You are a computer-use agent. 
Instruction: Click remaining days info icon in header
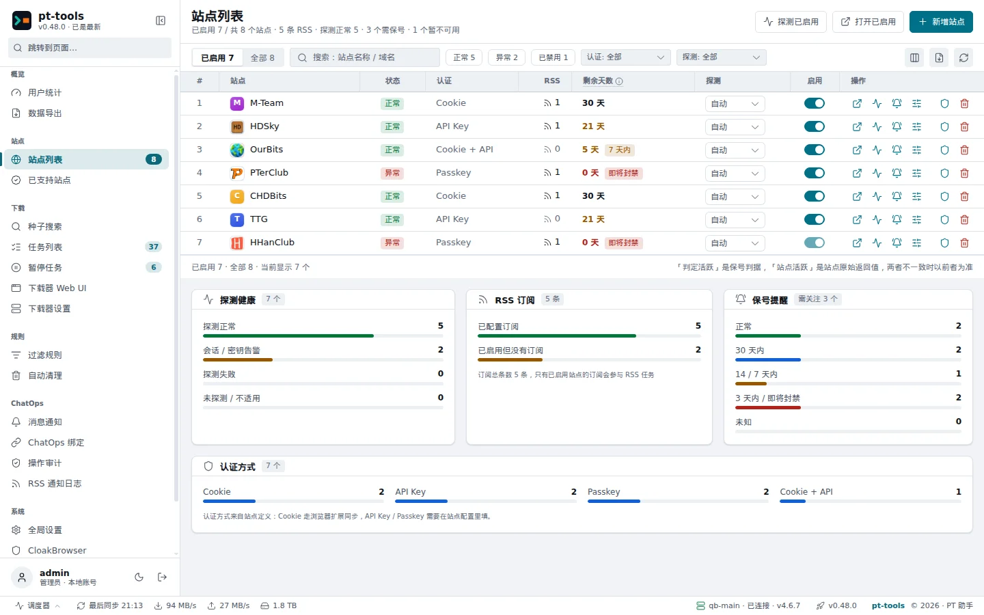coord(619,81)
